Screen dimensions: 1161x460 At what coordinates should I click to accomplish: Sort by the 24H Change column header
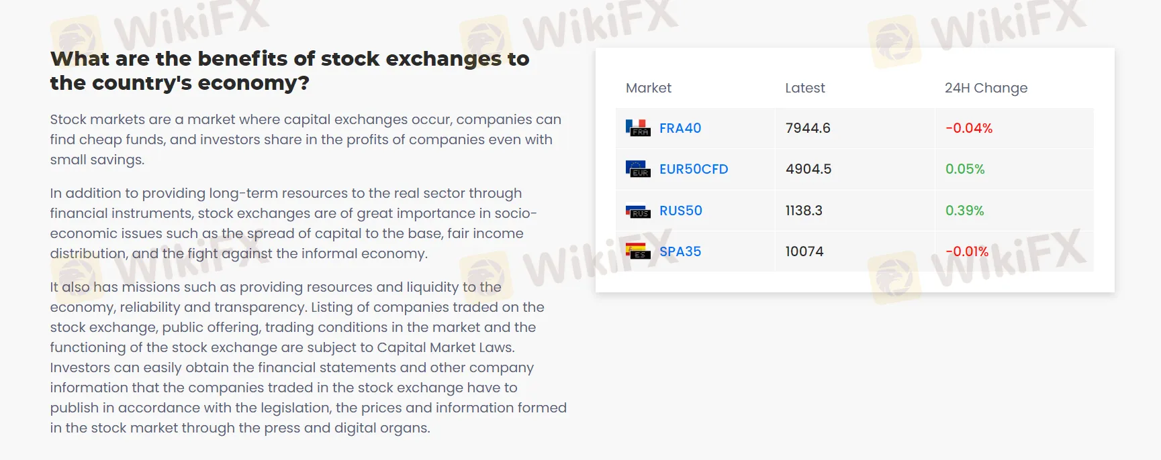(986, 88)
